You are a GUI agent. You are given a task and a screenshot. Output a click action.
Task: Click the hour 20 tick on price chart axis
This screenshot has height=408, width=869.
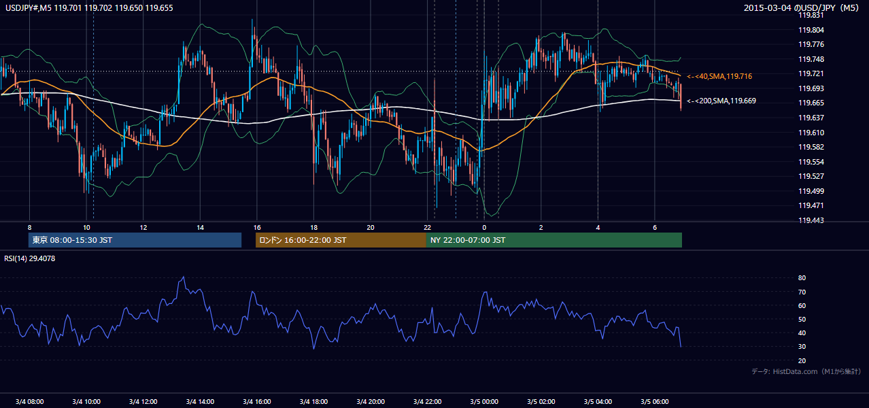click(x=371, y=226)
